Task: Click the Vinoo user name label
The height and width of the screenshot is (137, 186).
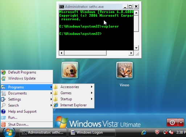Action: coord(124,85)
